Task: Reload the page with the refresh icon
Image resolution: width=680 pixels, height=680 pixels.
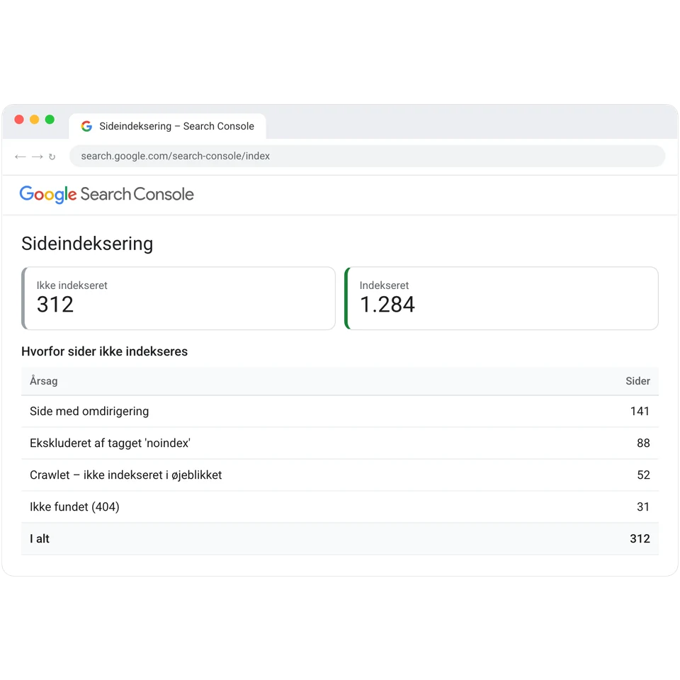Action: [x=52, y=157]
